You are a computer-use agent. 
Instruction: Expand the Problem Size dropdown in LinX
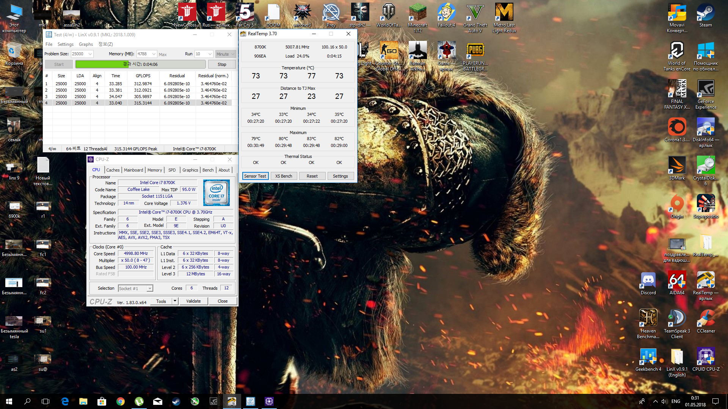(90, 54)
